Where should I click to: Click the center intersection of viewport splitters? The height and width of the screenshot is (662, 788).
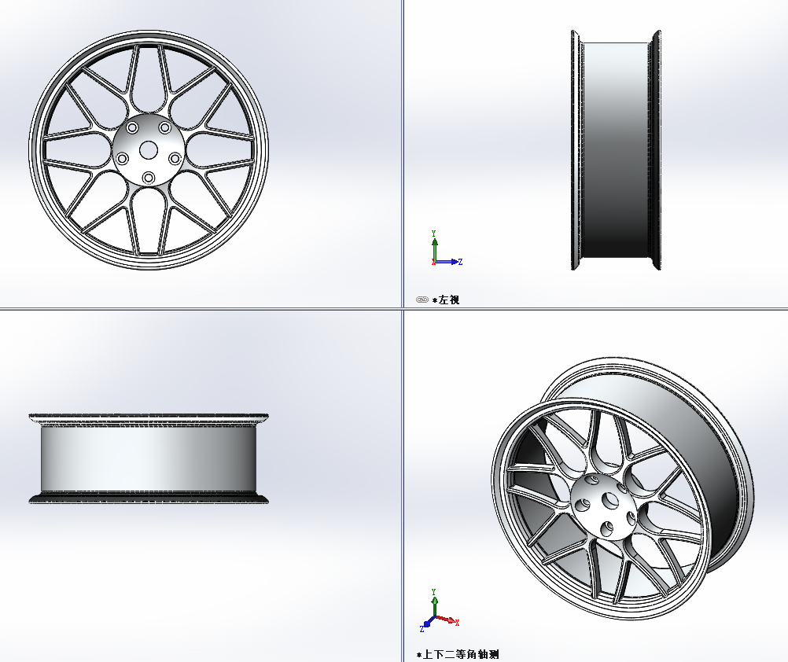coord(402,309)
